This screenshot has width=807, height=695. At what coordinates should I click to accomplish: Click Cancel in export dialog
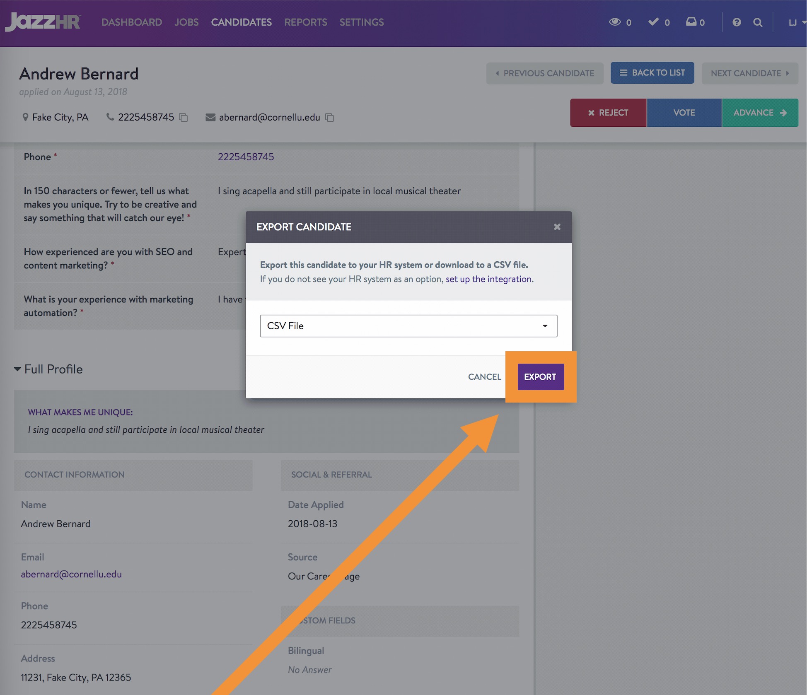coord(484,377)
